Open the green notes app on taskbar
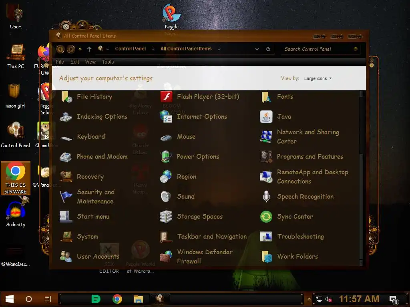Viewport: 410px width, 307px height. pos(96,299)
